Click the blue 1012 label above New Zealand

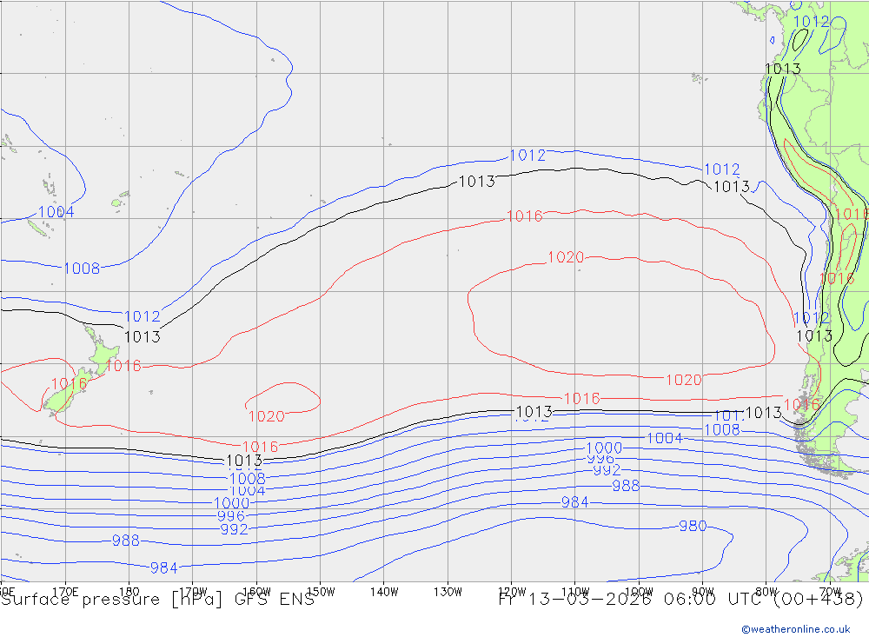tap(143, 316)
